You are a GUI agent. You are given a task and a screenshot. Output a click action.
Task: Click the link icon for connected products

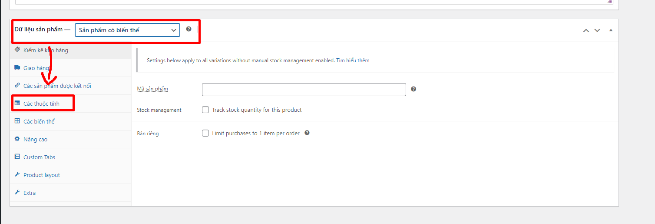click(x=17, y=86)
